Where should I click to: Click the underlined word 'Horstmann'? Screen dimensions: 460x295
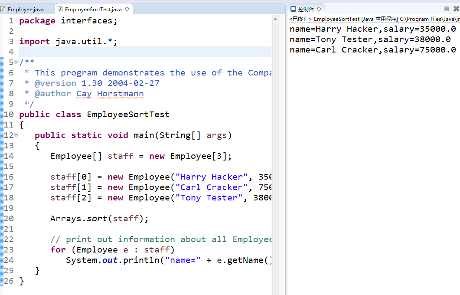click(x=120, y=94)
